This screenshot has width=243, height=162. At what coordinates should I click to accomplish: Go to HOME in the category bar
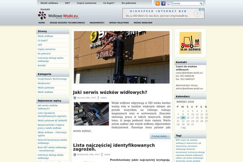pyautogui.click(x=42, y=23)
